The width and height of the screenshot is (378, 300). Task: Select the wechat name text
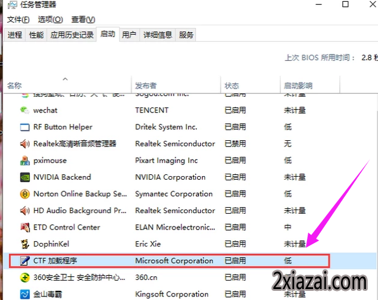tap(46, 111)
